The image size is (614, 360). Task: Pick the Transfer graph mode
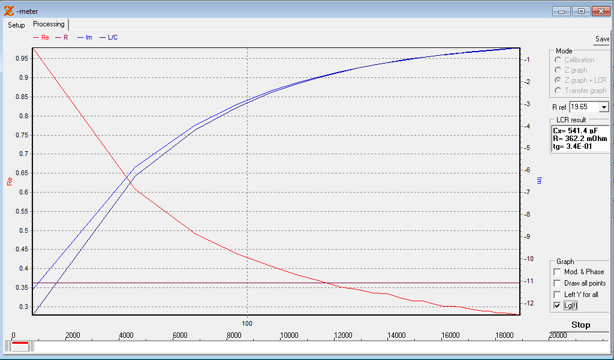pyautogui.click(x=558, y=91)
